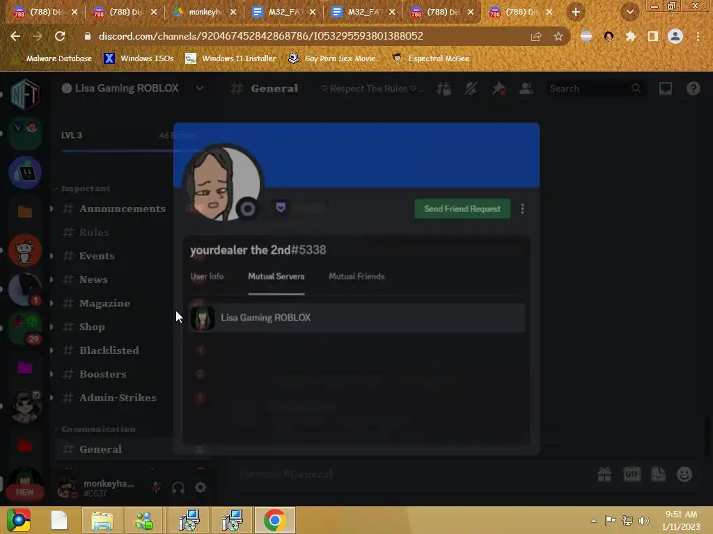Bookmark this page star icon

(558, 36)
